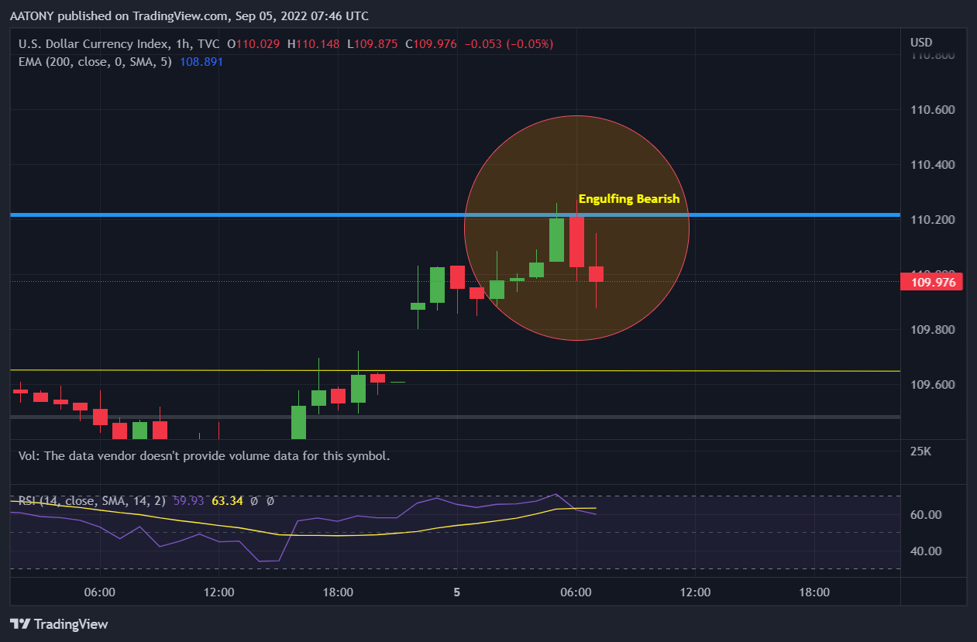Viewport: 977px width, 642px height.
Task: Select the close value C109.976
Action: point(430,44)
